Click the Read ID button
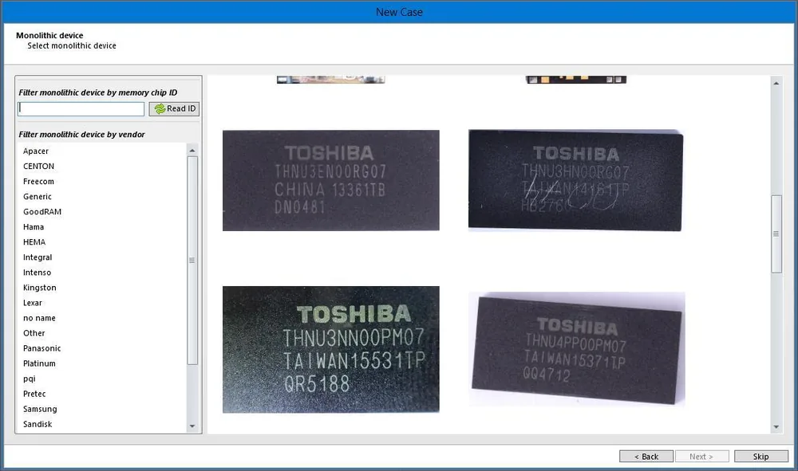 click(x=174, y=108)
